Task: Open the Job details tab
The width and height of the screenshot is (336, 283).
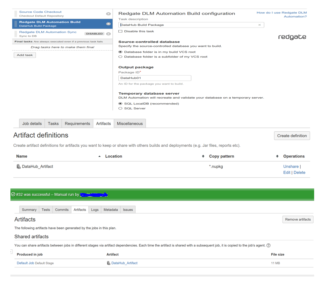Action: coord(32,124)
